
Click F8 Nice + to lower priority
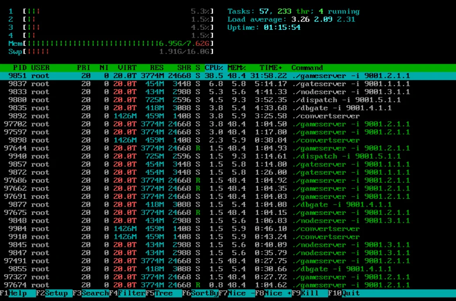tap(273, 294)
